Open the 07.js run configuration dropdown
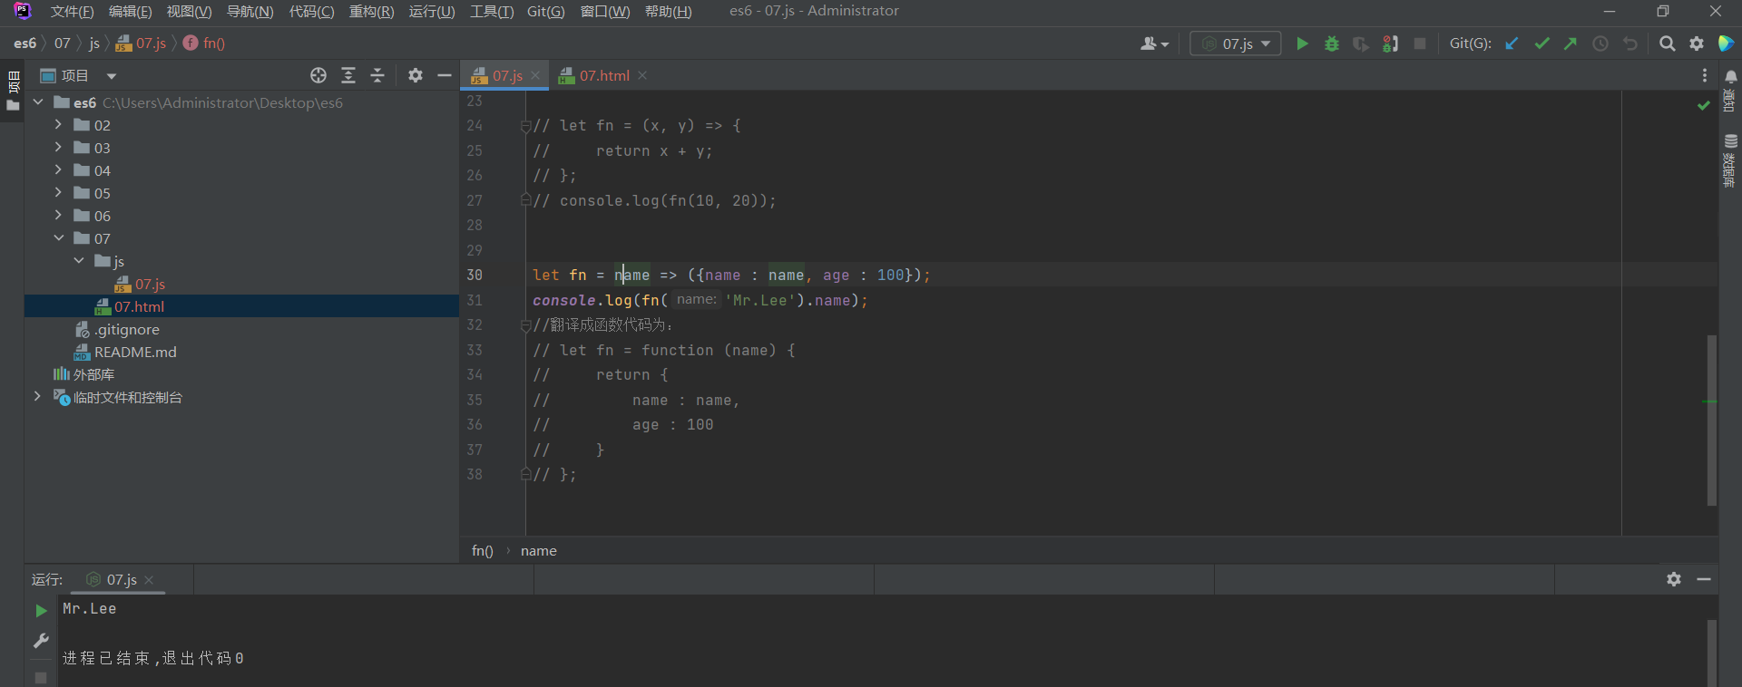The height and width of the screenshot is (687, 1742). tap(1236, 44)
